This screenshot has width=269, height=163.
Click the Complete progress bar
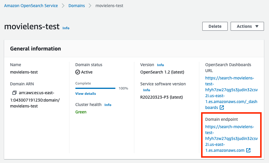click(95, 88)
